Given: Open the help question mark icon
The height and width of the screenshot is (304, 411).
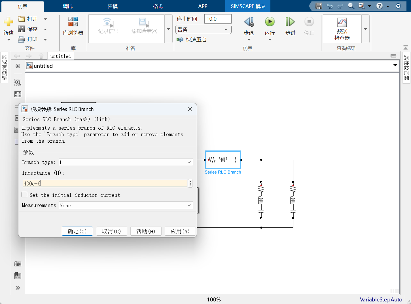Looking at the screenshot, I should click(380, 6).
